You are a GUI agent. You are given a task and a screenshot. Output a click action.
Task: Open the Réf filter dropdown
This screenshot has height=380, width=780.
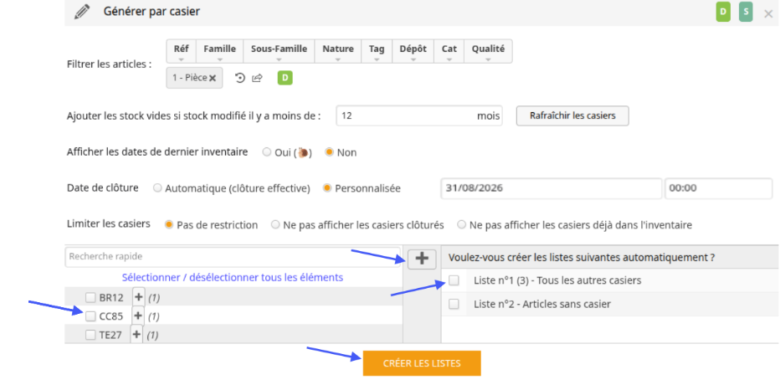(x=181, y=51)
